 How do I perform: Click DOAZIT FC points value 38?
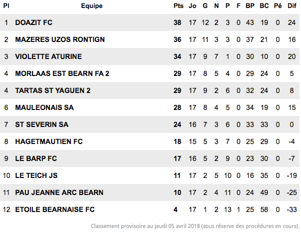click(x=177, y=22)
